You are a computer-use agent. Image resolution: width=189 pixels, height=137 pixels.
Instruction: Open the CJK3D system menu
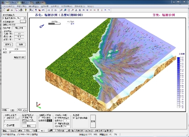point(8,6)
